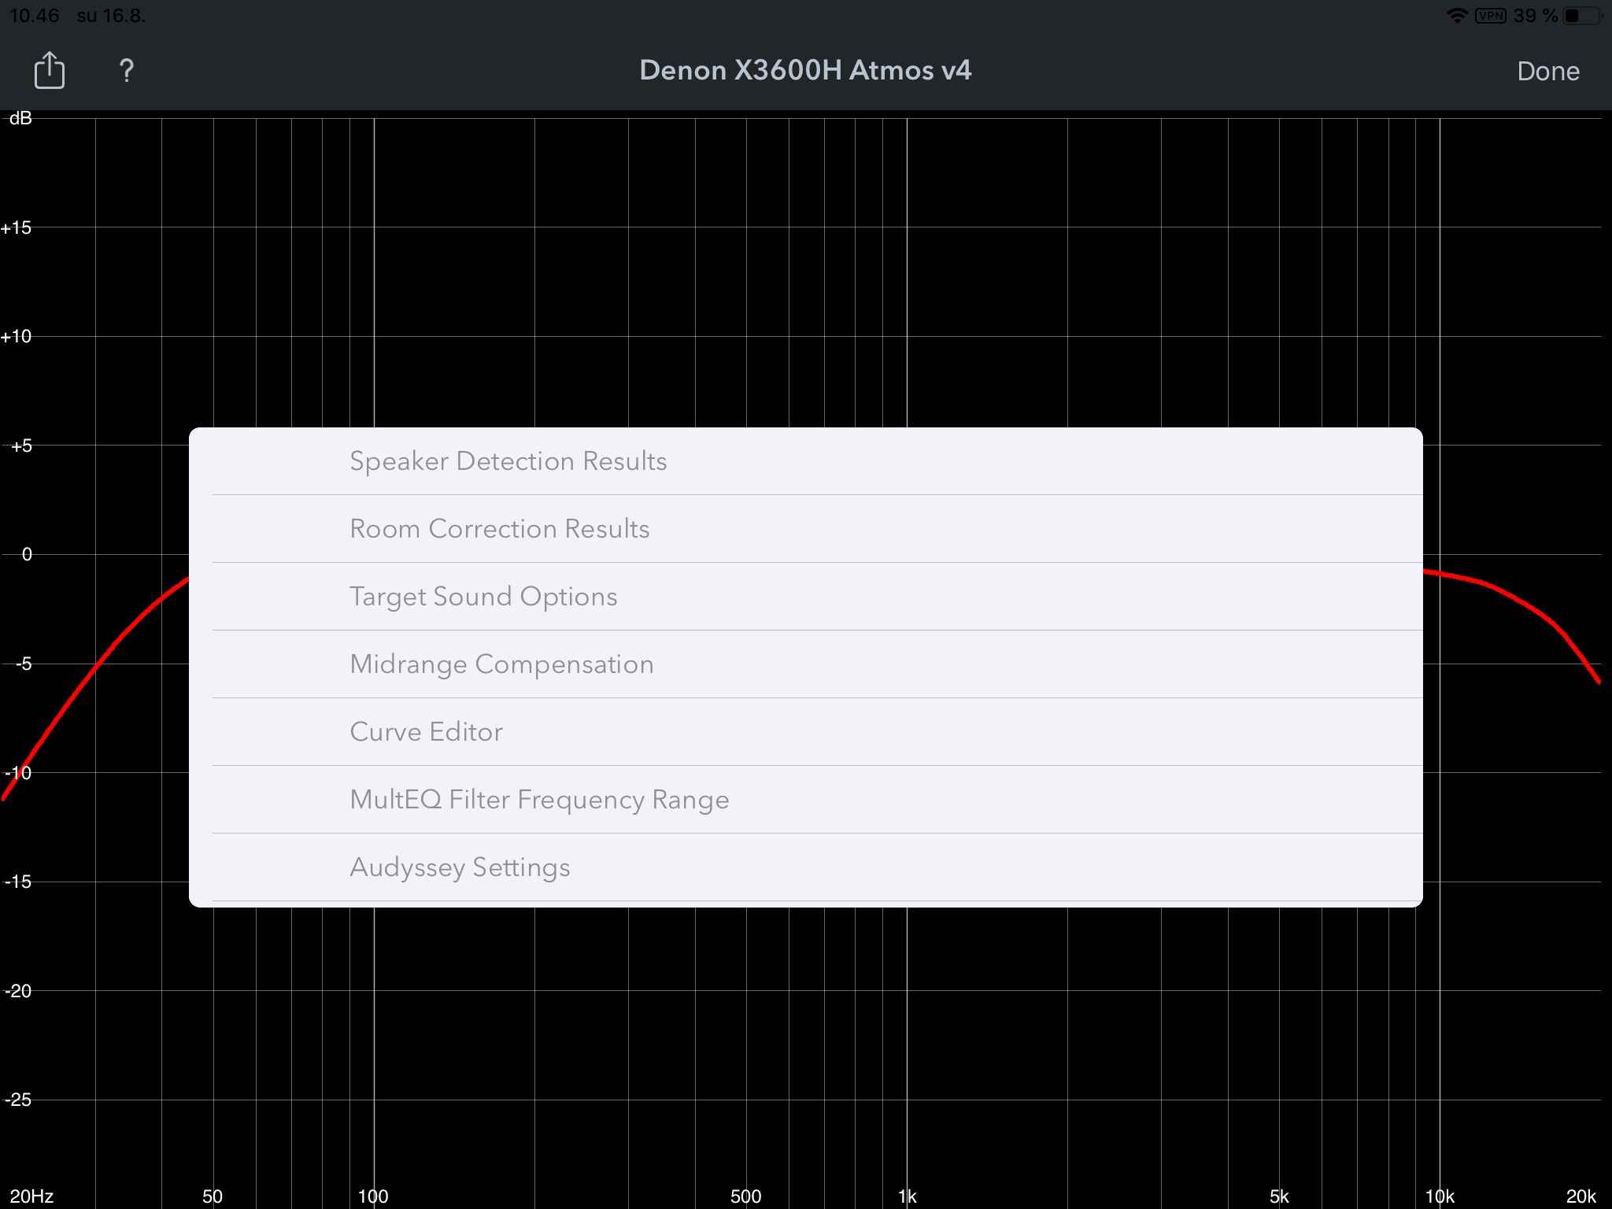Tap the 10.46 clock in status bar

point(35,16)
